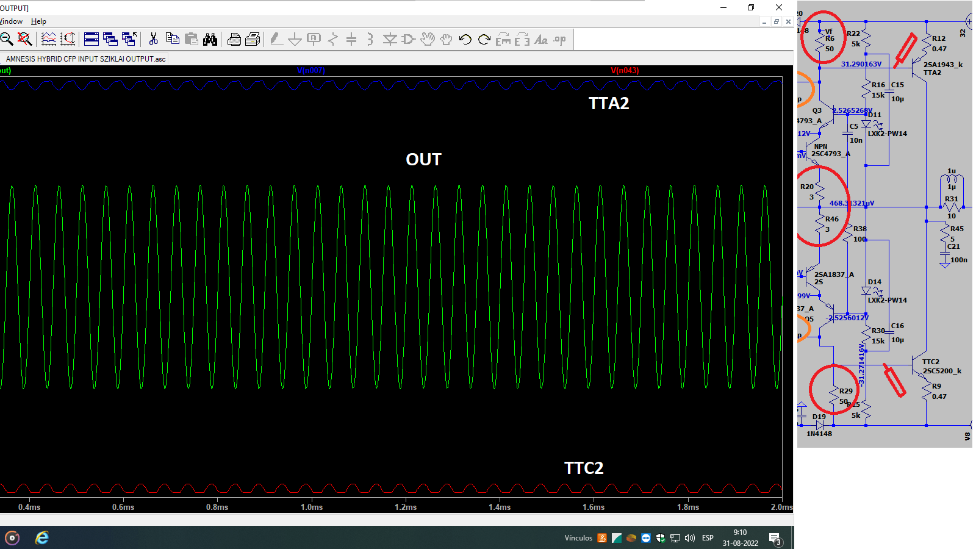The height and width of the screenshot is (549, 976).
Task: Close the inner plot child window
Action: click(788, 22)
